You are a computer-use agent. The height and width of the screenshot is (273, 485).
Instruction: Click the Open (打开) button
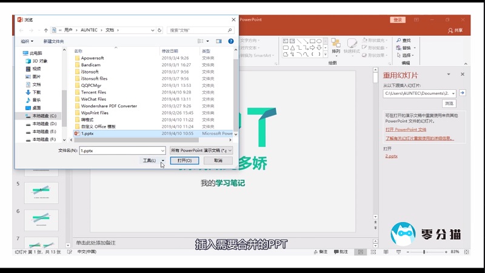coord(184,161)
